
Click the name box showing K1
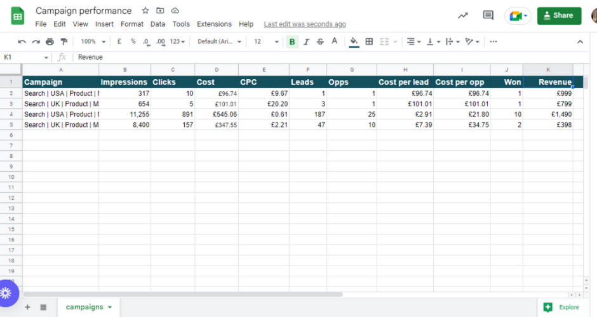coord(25,58)
